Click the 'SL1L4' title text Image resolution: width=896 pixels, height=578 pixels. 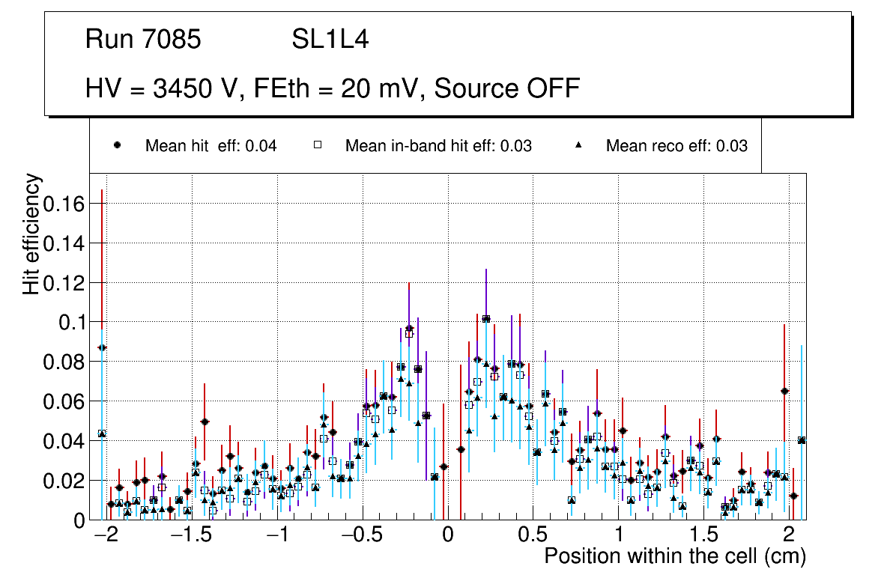[x=330, y=40]
